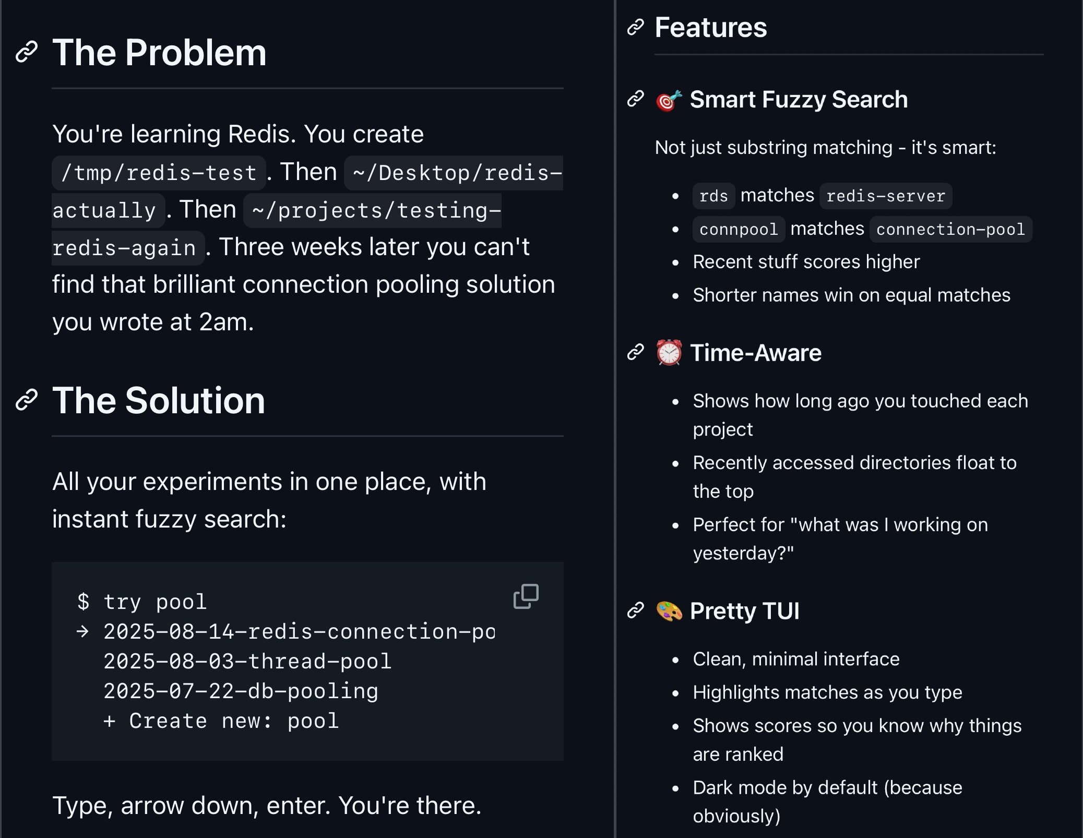The image size is (1083, 838).
Task: Select the Smart Fuzzy Search heading text
Action: 799,99
